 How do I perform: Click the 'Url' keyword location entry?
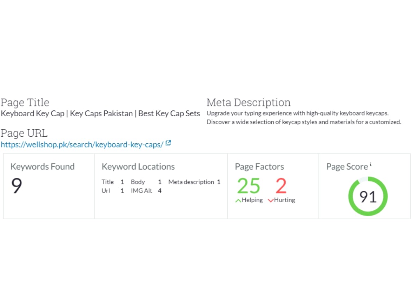[x=106, y=191]
